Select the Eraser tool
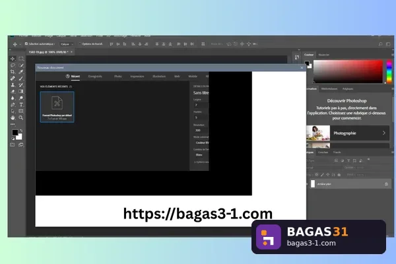 pos(13,92)
